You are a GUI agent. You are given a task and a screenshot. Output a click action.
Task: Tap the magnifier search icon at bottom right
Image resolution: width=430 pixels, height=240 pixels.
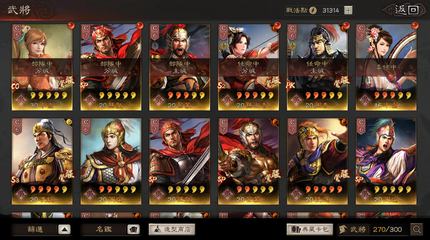(x=417, y=229)
